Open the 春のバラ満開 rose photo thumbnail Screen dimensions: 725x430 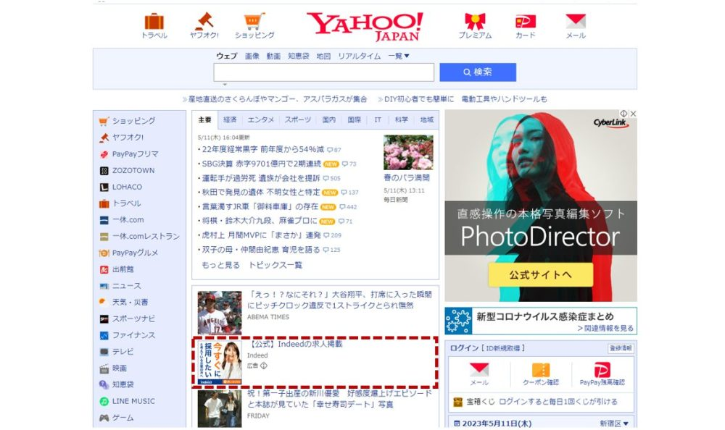408,153
